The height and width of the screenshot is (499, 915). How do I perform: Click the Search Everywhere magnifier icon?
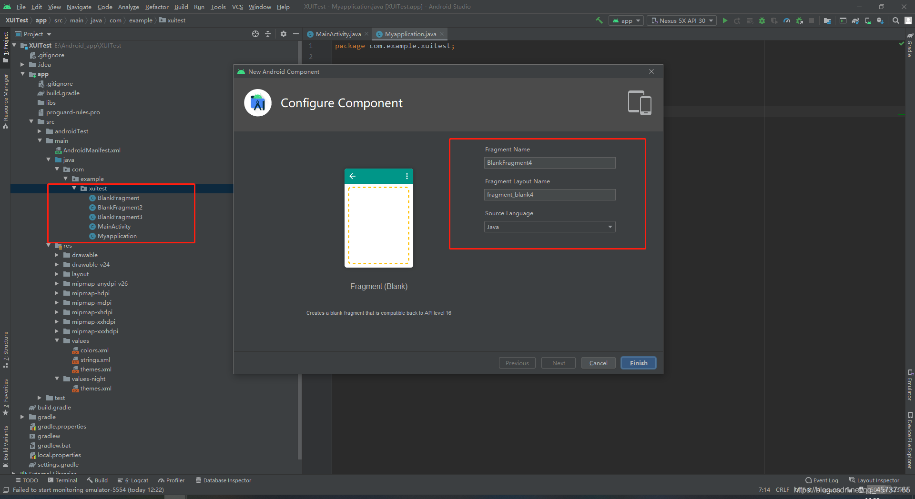click(x=896, y=20)
